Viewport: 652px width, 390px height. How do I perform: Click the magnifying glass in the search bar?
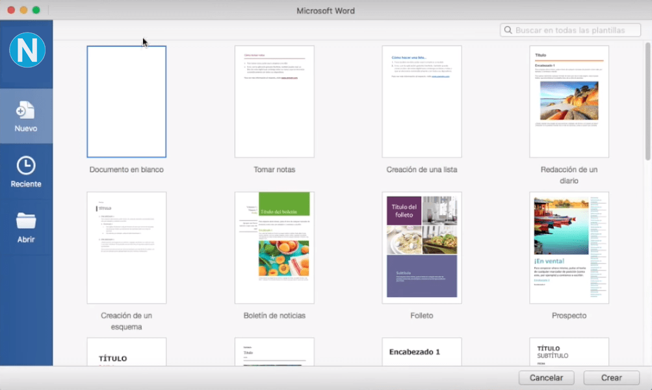click(509, 30)
